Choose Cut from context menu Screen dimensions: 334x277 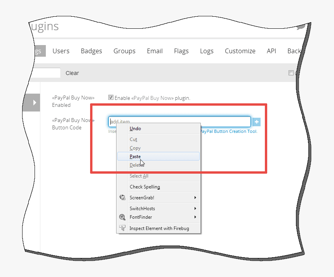click(x=158, y=139)
